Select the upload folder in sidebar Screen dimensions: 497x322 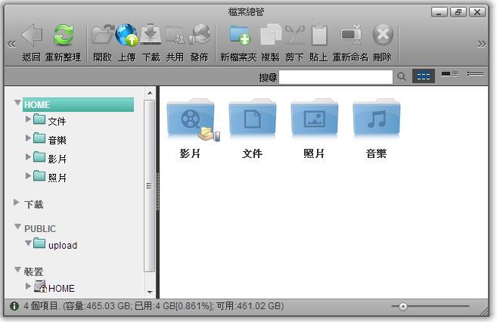(x=62, y=245)
